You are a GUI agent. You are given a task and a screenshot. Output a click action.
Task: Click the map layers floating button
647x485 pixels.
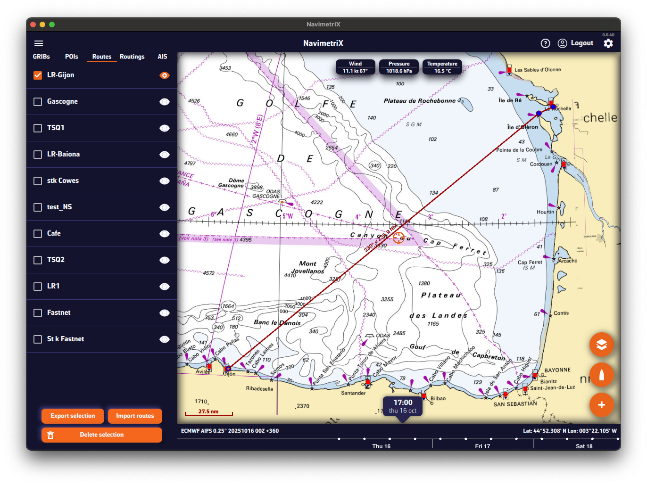point(601,345)
